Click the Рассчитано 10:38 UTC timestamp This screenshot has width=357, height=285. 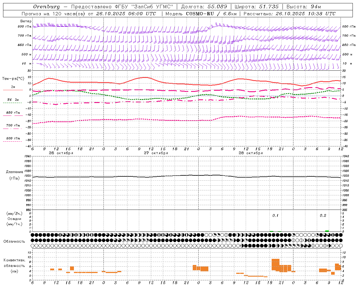tap(290, 14)
